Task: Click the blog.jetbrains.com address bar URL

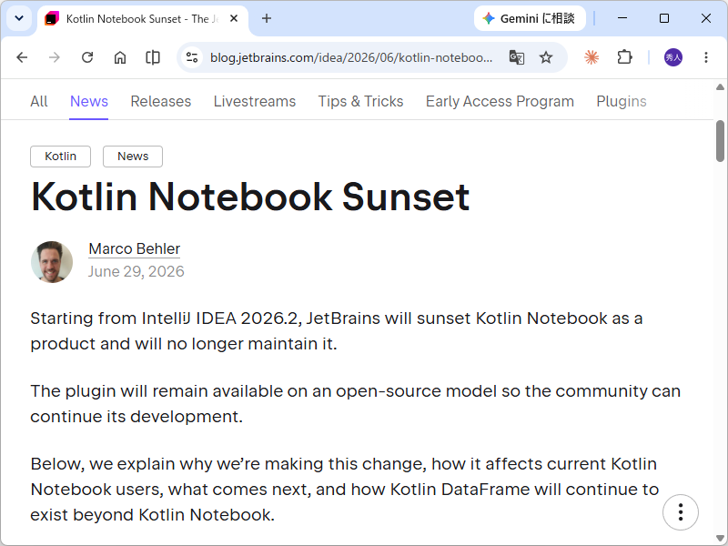Action: tap(351, 57)
